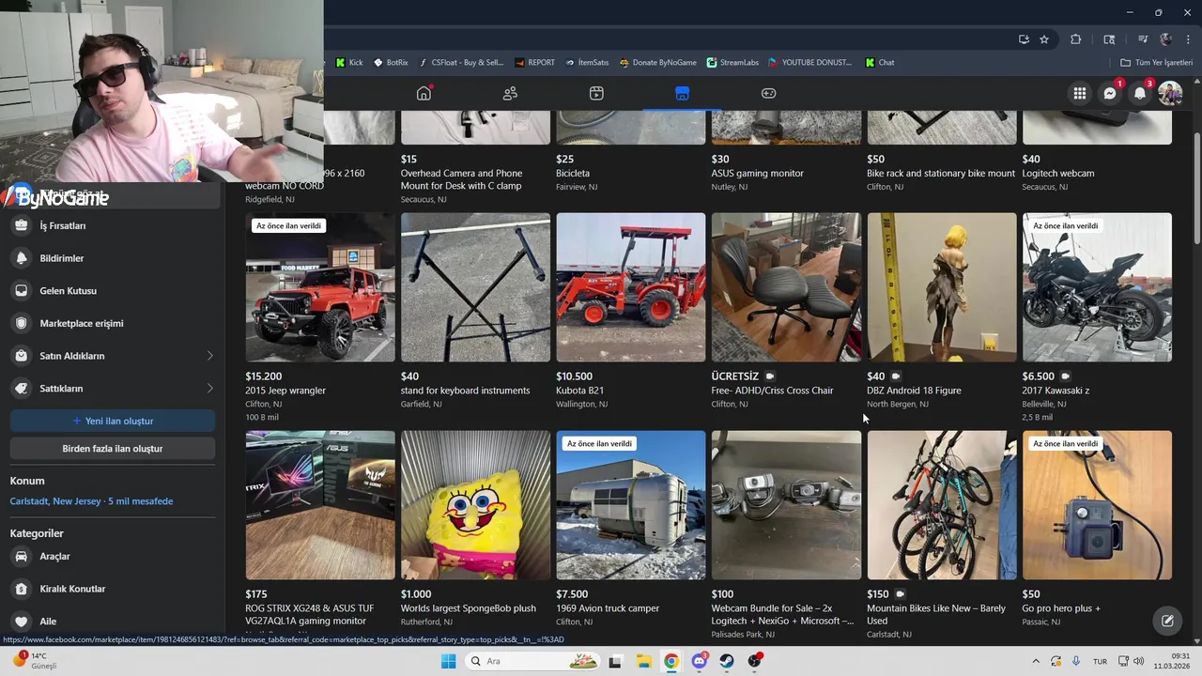Select Kiralık Konutlar category

[113, 589]
